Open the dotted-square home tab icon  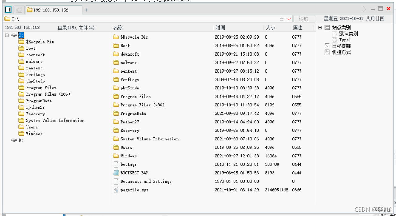coord(19,10)
